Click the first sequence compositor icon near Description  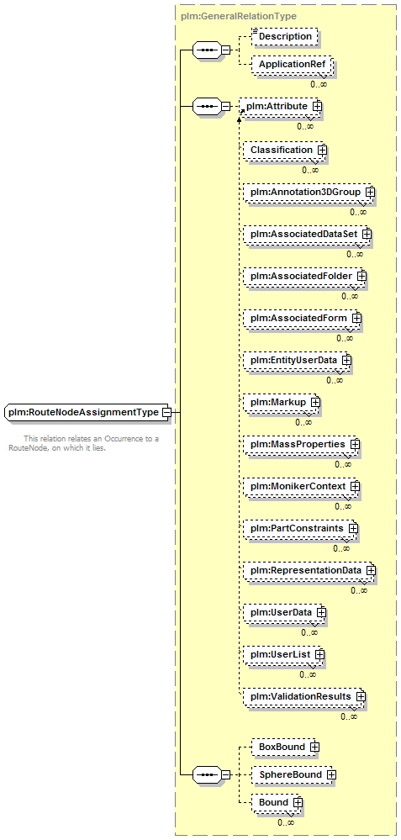pyautogui.click(x=206, y=50)
